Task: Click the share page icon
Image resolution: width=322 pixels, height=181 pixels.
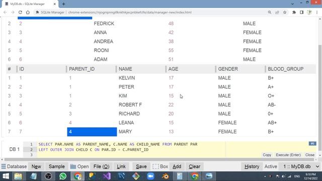Action: 277,12
